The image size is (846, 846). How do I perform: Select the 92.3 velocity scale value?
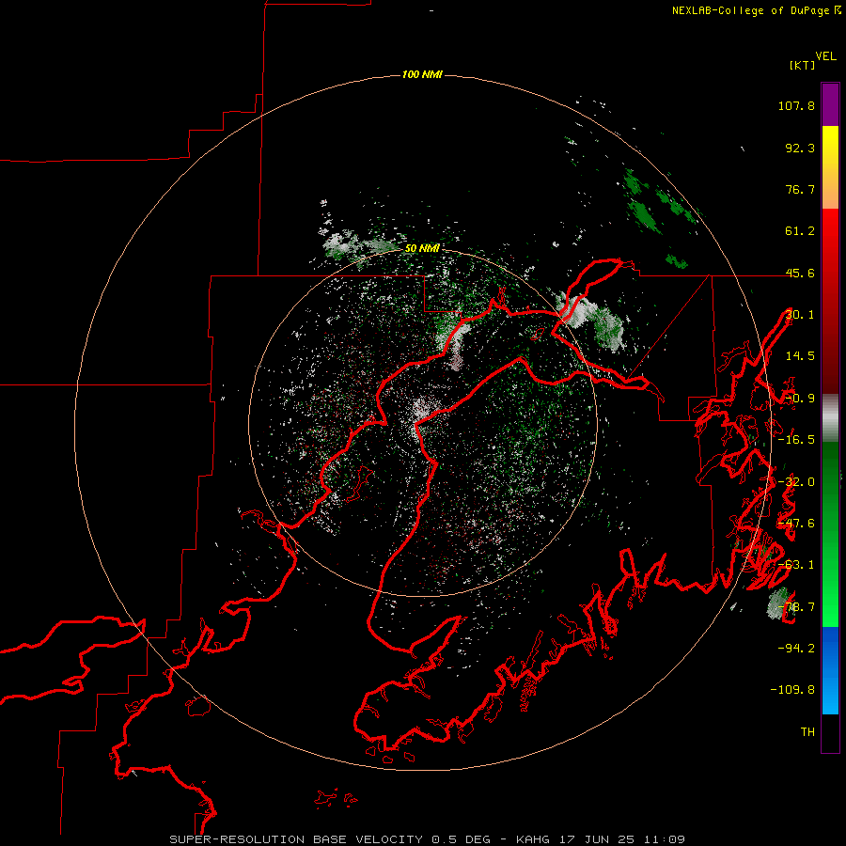pos(800,148)
